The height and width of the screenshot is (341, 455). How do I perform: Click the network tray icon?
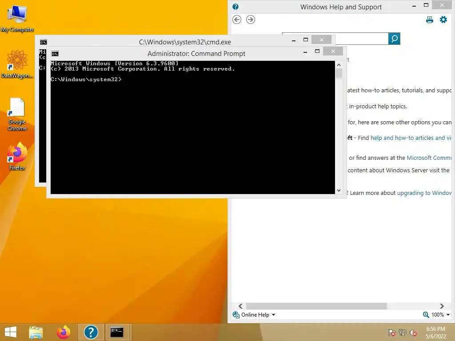tap(403, 333)
